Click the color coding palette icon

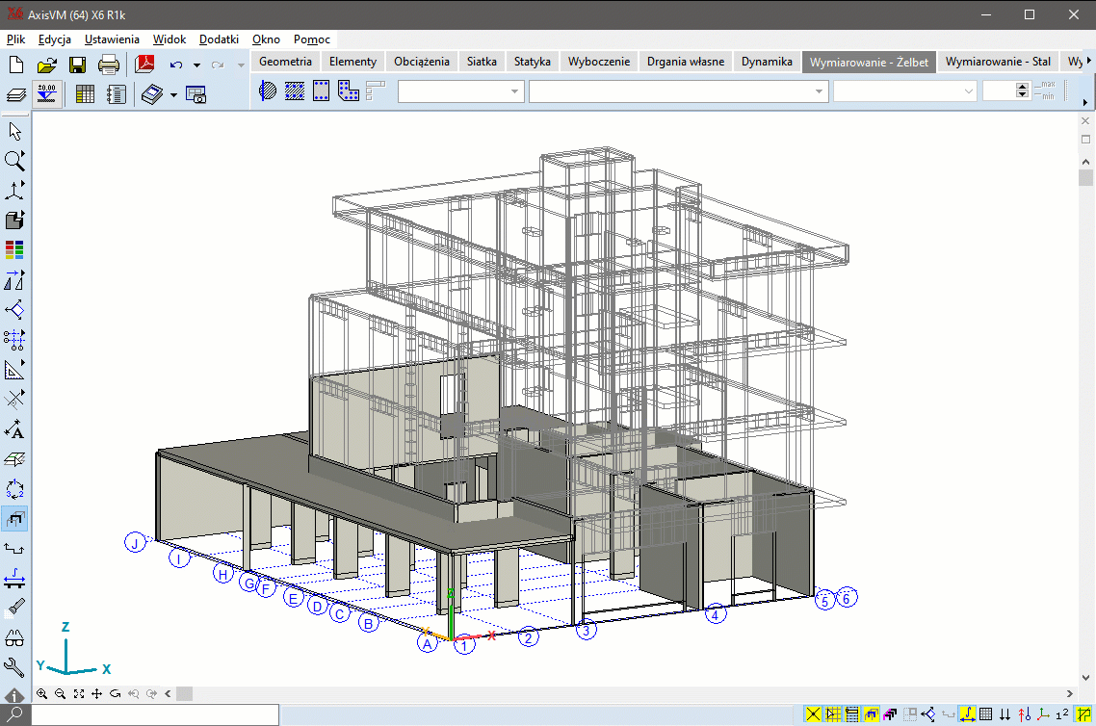pyautogui.click(x=14, y=250)
